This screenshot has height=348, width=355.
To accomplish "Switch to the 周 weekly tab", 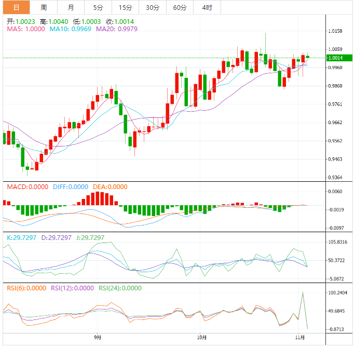I will [x=44, y=7].
